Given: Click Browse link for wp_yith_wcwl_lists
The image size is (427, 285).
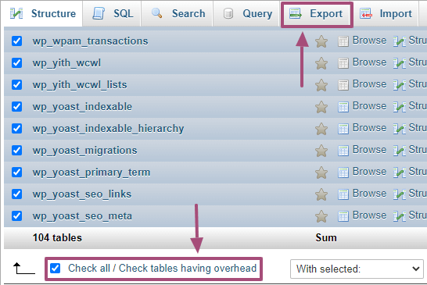Looking at the screenshot, I should 369,84.
